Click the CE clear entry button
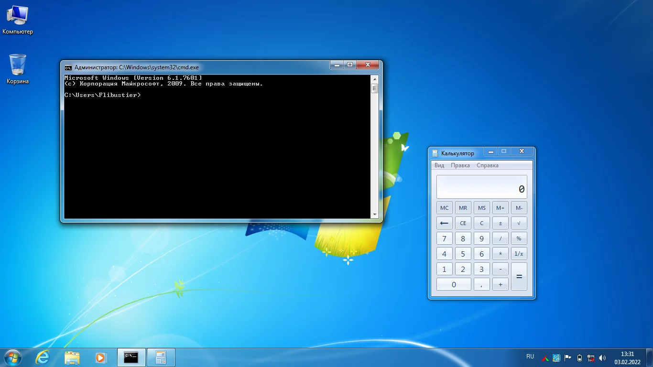Screen dimensions: 653x367 click(x=463, y=223)
